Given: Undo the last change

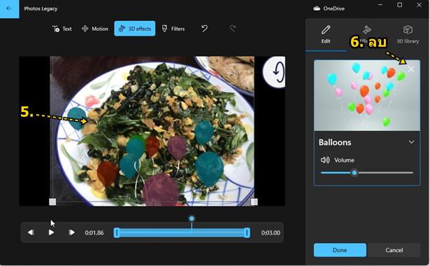Looking at the screenshot, I should [205, 28].
